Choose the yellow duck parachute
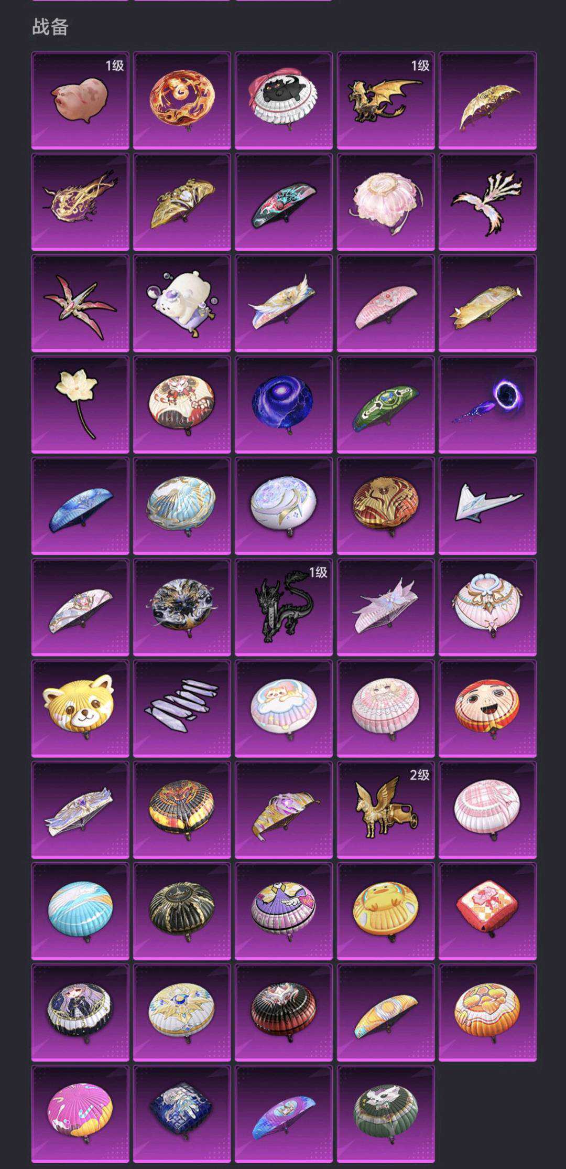 [x=386, y=911]
